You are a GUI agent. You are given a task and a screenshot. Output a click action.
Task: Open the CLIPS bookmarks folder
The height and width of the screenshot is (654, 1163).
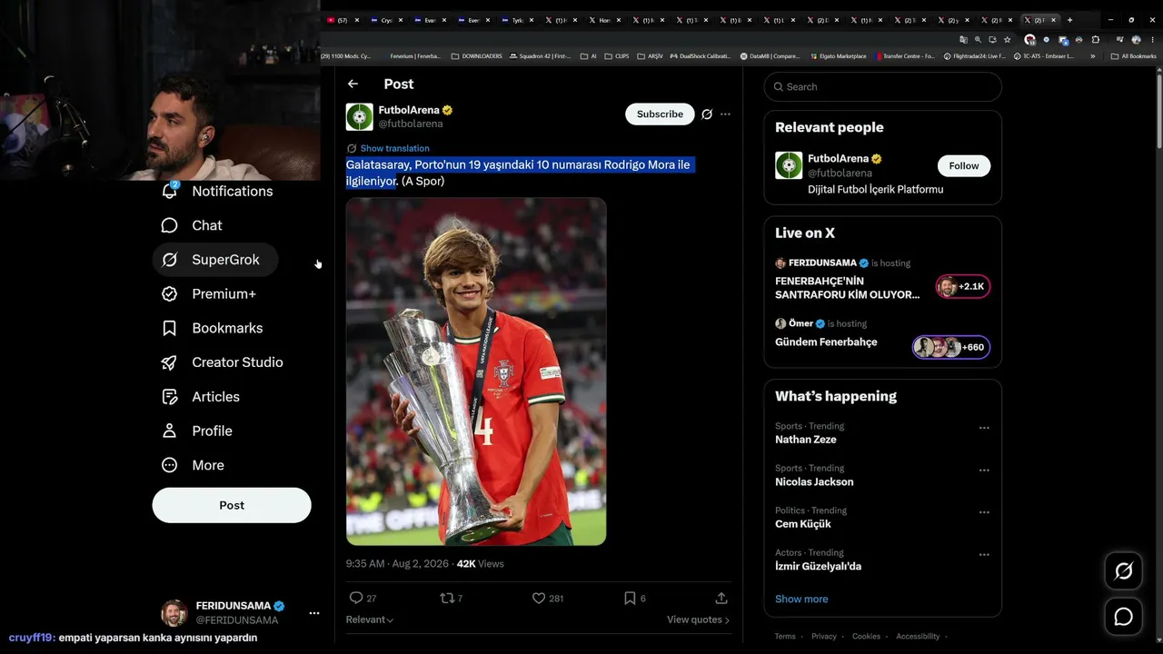(x=617, y=56)
